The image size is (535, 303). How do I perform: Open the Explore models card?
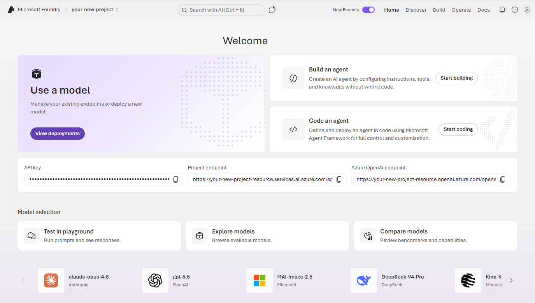267,236
